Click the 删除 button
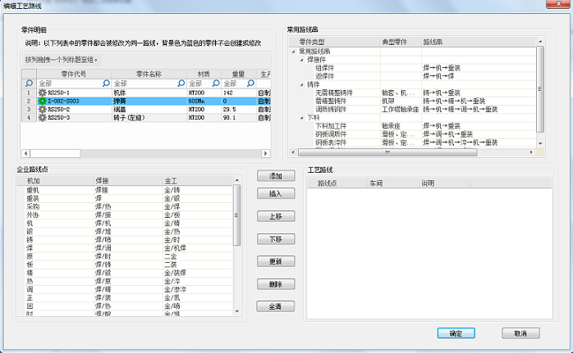 coord(276,284)
